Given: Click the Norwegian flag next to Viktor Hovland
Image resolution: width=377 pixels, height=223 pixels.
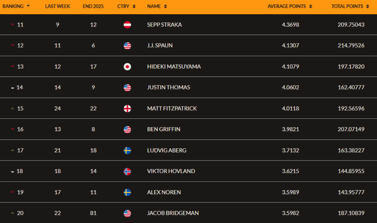Looking at the screenshot, I should [x=127, y=171].
